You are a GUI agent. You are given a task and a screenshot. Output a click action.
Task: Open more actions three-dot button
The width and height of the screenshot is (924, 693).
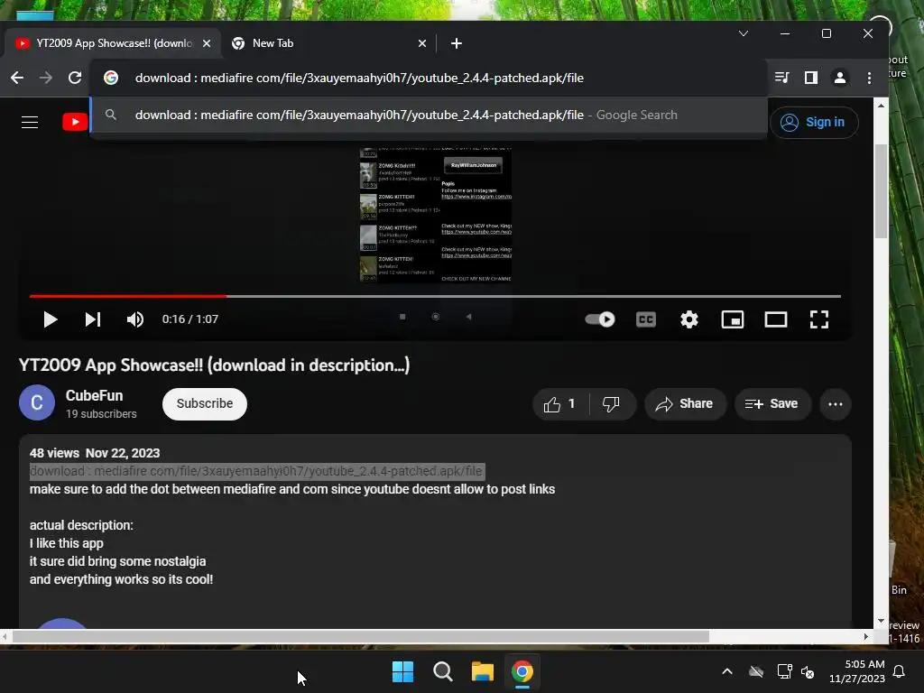point(835,404)
